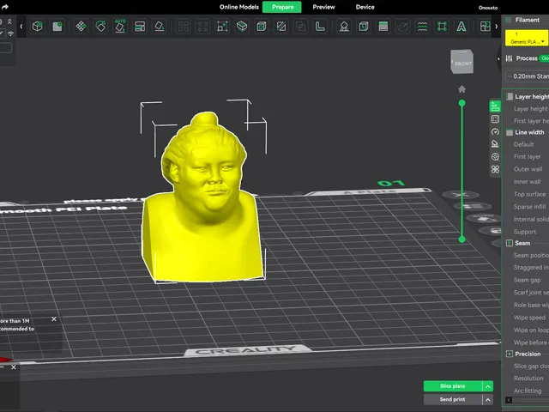Toggle the green Global switch beside Process

(x=544, y=58)
